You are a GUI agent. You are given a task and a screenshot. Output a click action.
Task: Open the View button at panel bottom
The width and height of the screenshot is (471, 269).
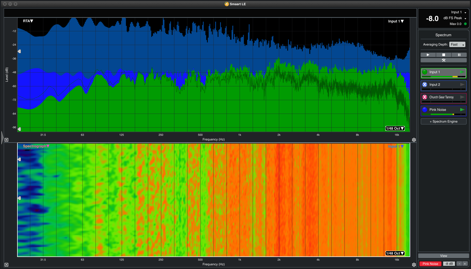coord(444,256)
